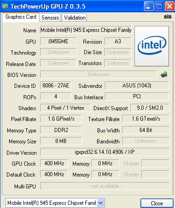Click the Subvendor field showing ASUS (1043)
The width and height of the screenshot is (175, 208).
(137, 86)
